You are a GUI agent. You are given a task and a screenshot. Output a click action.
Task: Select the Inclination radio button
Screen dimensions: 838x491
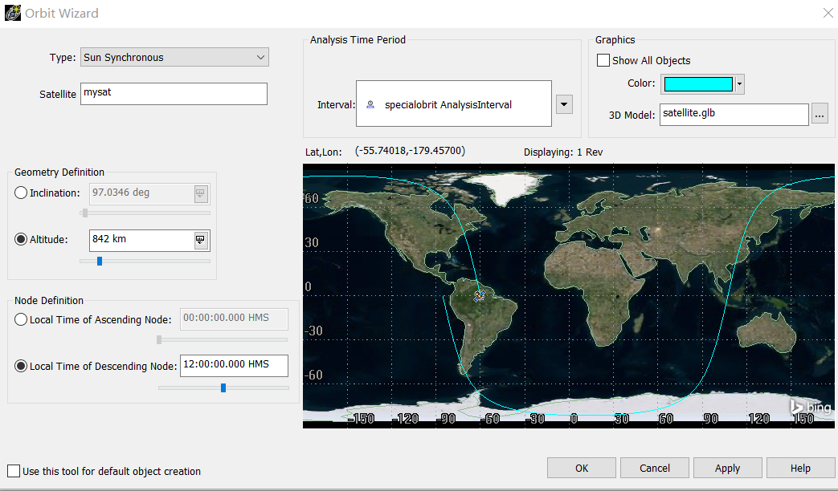point(21,193)
